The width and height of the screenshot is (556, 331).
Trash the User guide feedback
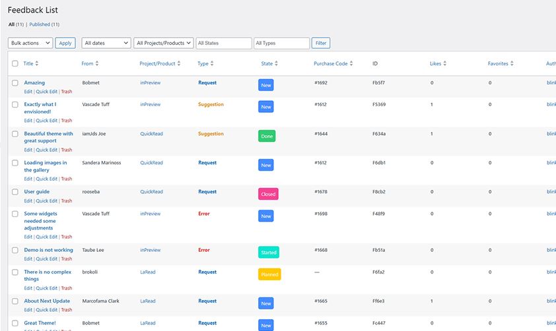point(66,201)
